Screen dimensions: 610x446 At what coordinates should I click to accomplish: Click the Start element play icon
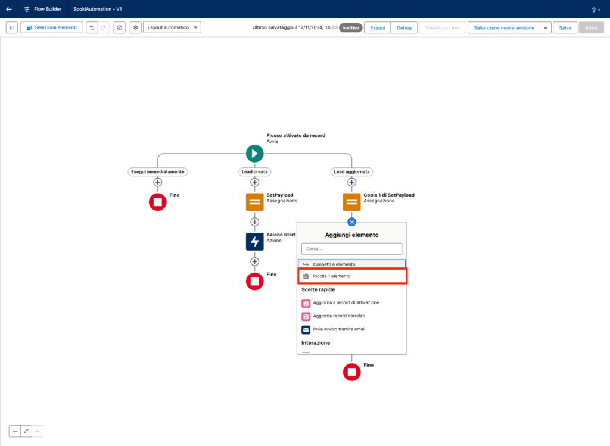click(254, 154)
